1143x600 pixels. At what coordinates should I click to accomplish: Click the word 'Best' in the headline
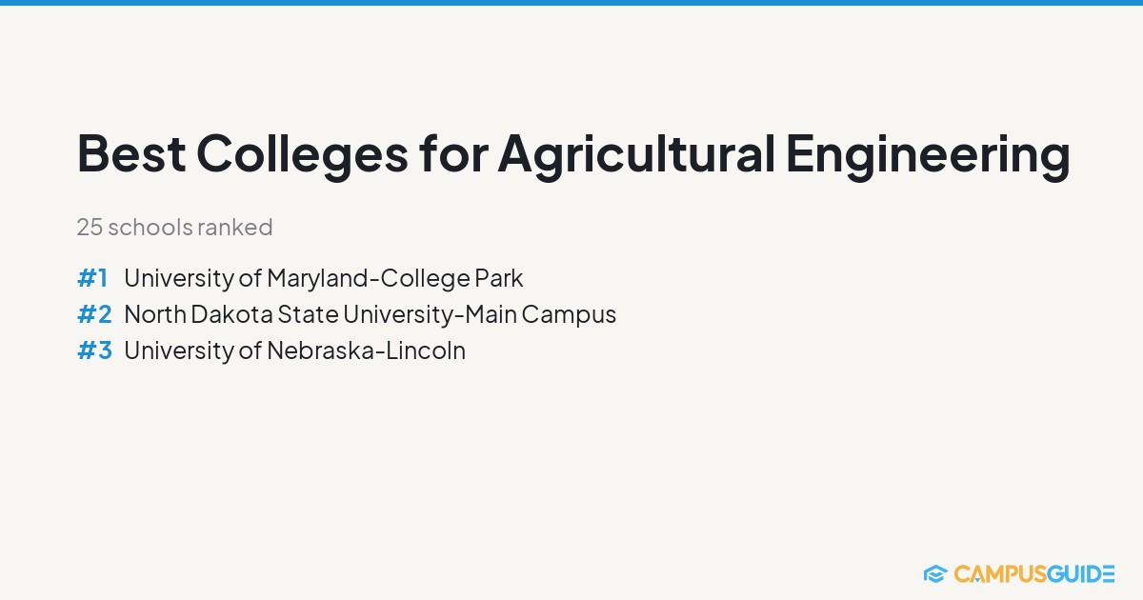pos(131,153)
